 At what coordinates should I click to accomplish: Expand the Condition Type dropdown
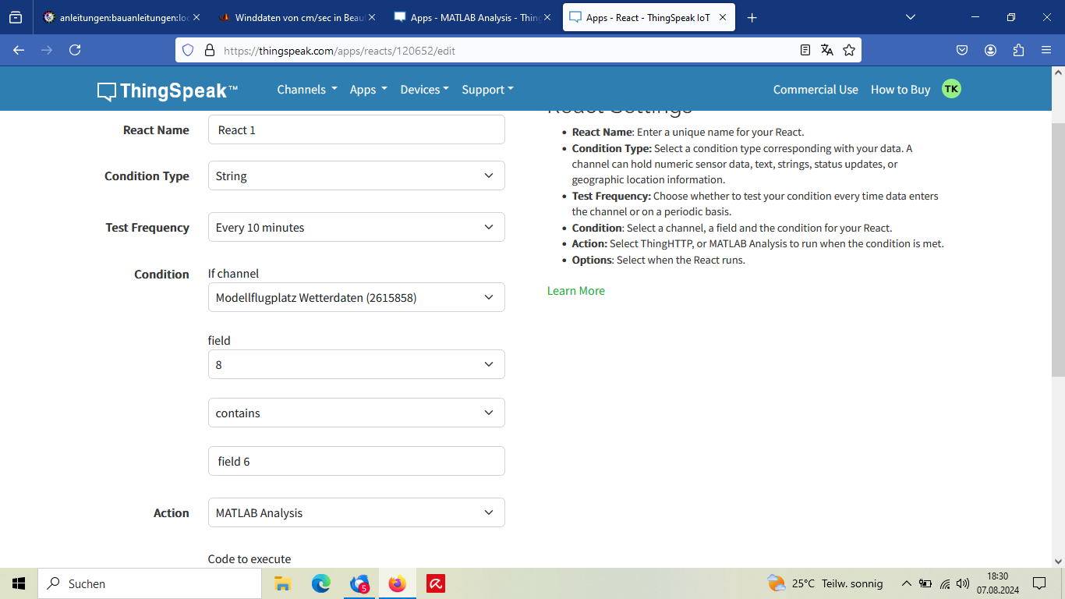point(356,176)
